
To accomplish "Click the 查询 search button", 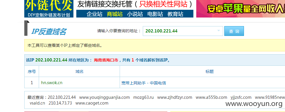I will pos(234,31).
